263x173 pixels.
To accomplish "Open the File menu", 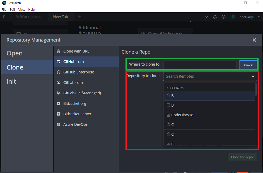I will 4,10.
